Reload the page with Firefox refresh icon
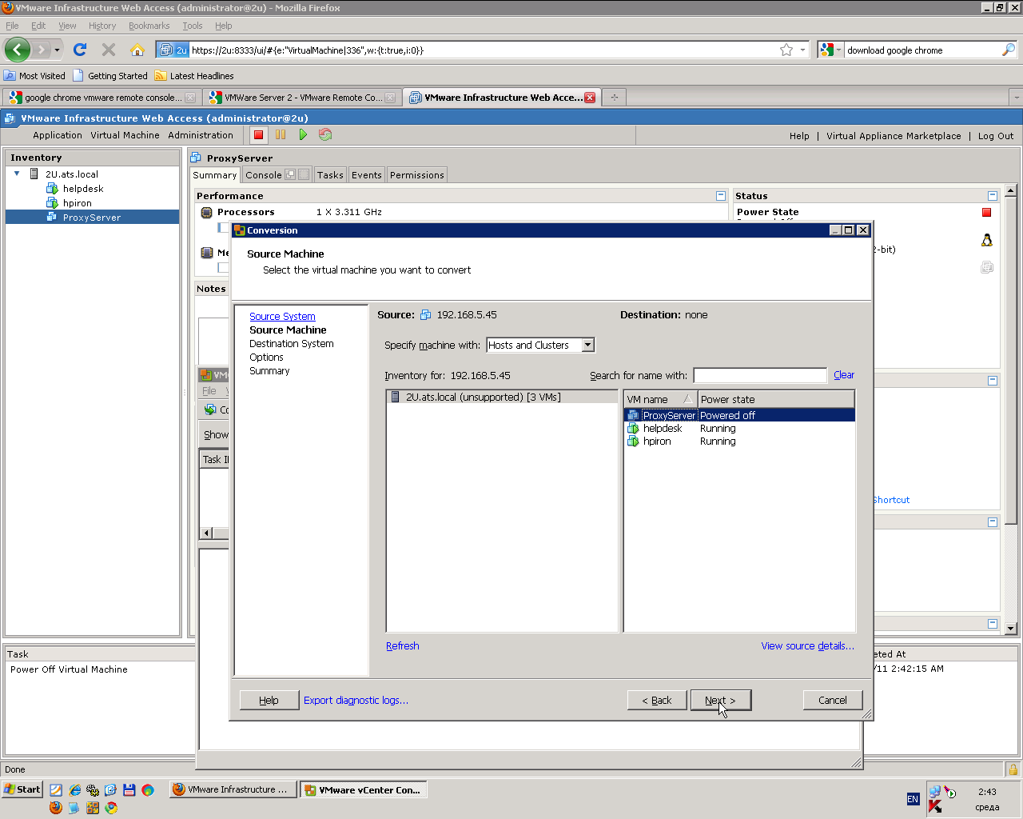This screenshot has width=1023, height=819. pos(80,50)
